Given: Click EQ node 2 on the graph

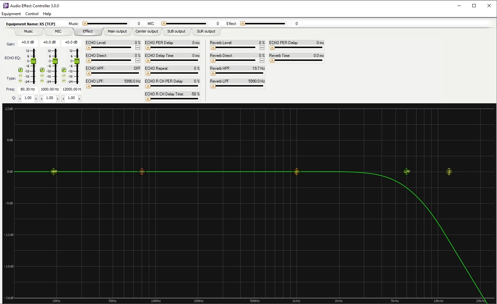Looking at the screenshot, I should [x=296, y=172].
